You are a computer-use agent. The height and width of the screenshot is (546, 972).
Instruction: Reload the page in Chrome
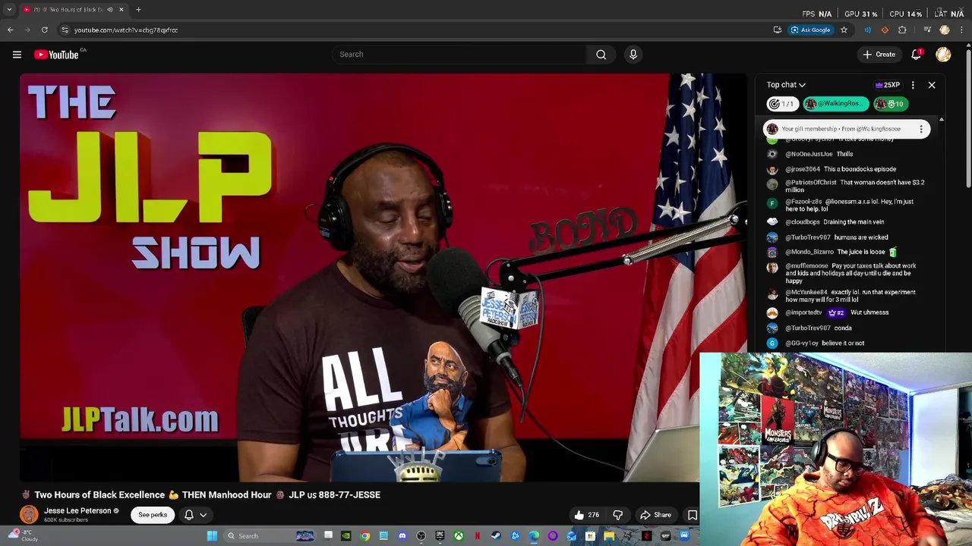44,30
